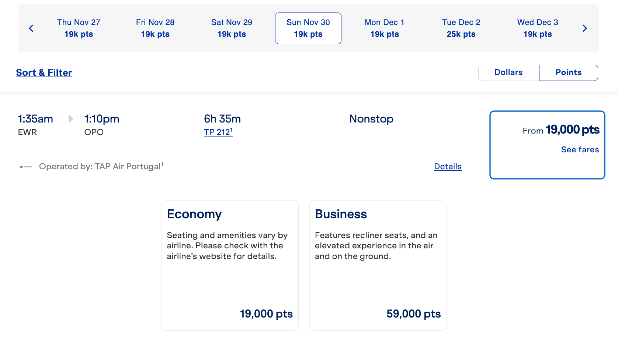Click the TAP Air Portugal logo
The width and height of the screenshot is (618, 337).
tap(26, 167)
